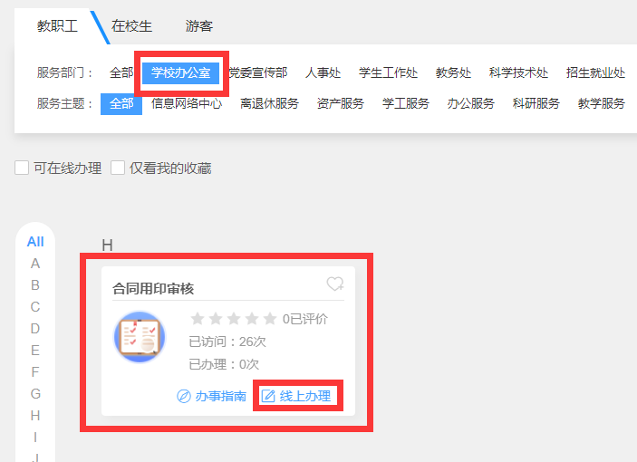Filter by 教学服务 theme

pyautogui.click(x=602, y=103)
